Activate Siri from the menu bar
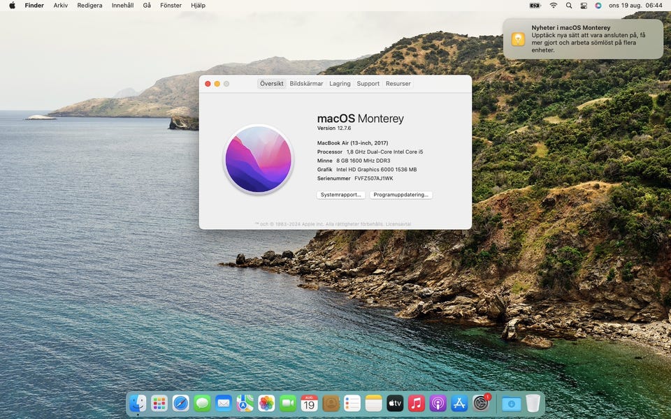Screen dimensions: 671x419 pos(598,6)
